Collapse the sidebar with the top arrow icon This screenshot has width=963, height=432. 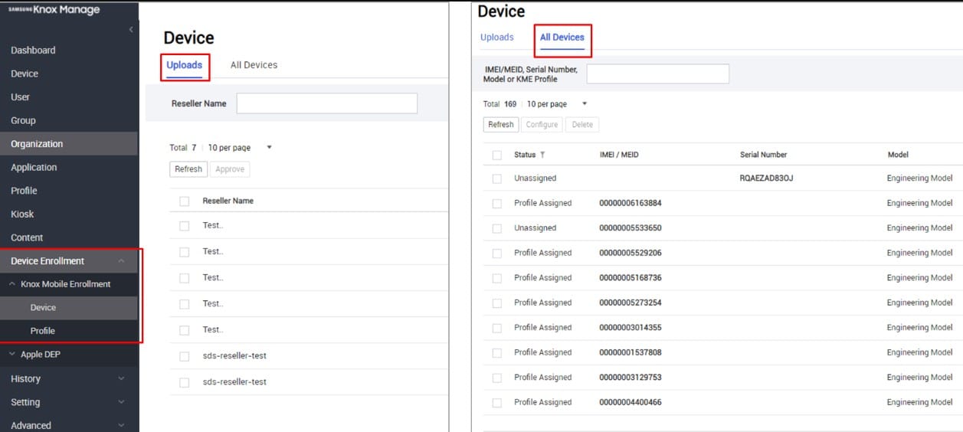131,30
